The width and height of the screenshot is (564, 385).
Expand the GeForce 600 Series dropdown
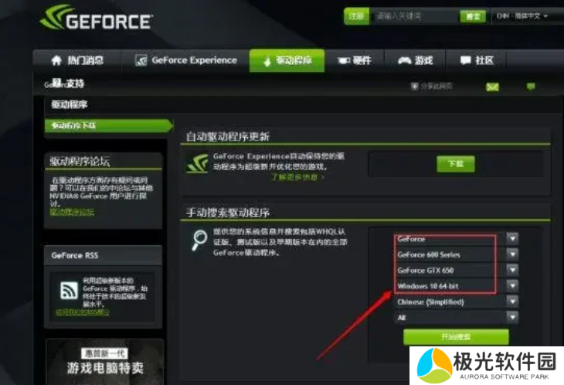tap(457, 254)
